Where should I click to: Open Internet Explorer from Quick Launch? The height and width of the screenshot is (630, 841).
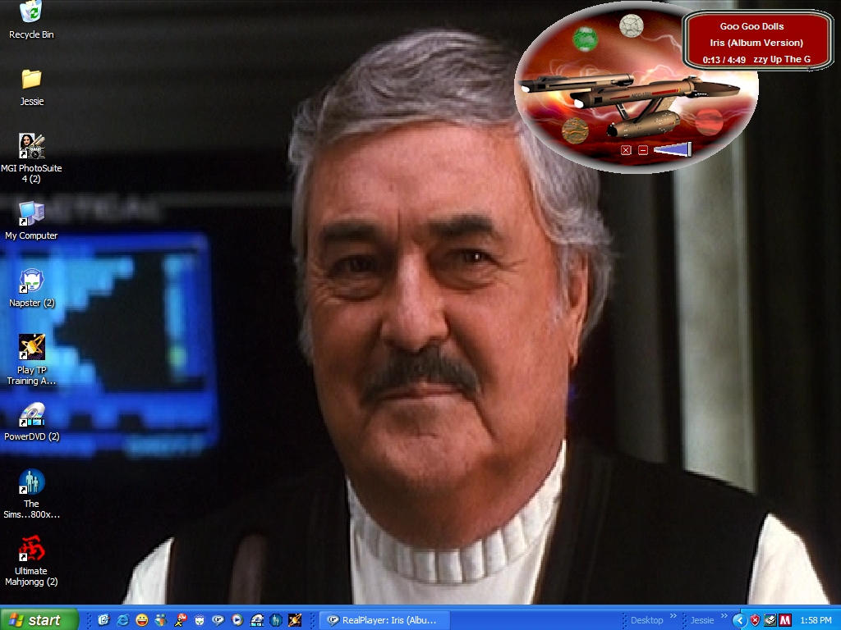tap(123, 620)
